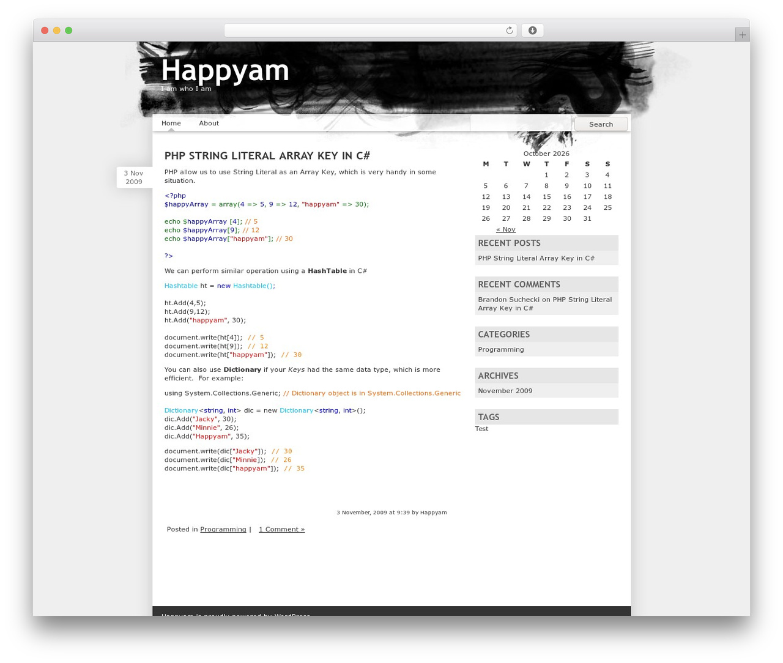Viewport: 783px width, 663px height.
Task: Open post title PHP String Literal Array Key in C#
Action: click(x=267, y=155)
